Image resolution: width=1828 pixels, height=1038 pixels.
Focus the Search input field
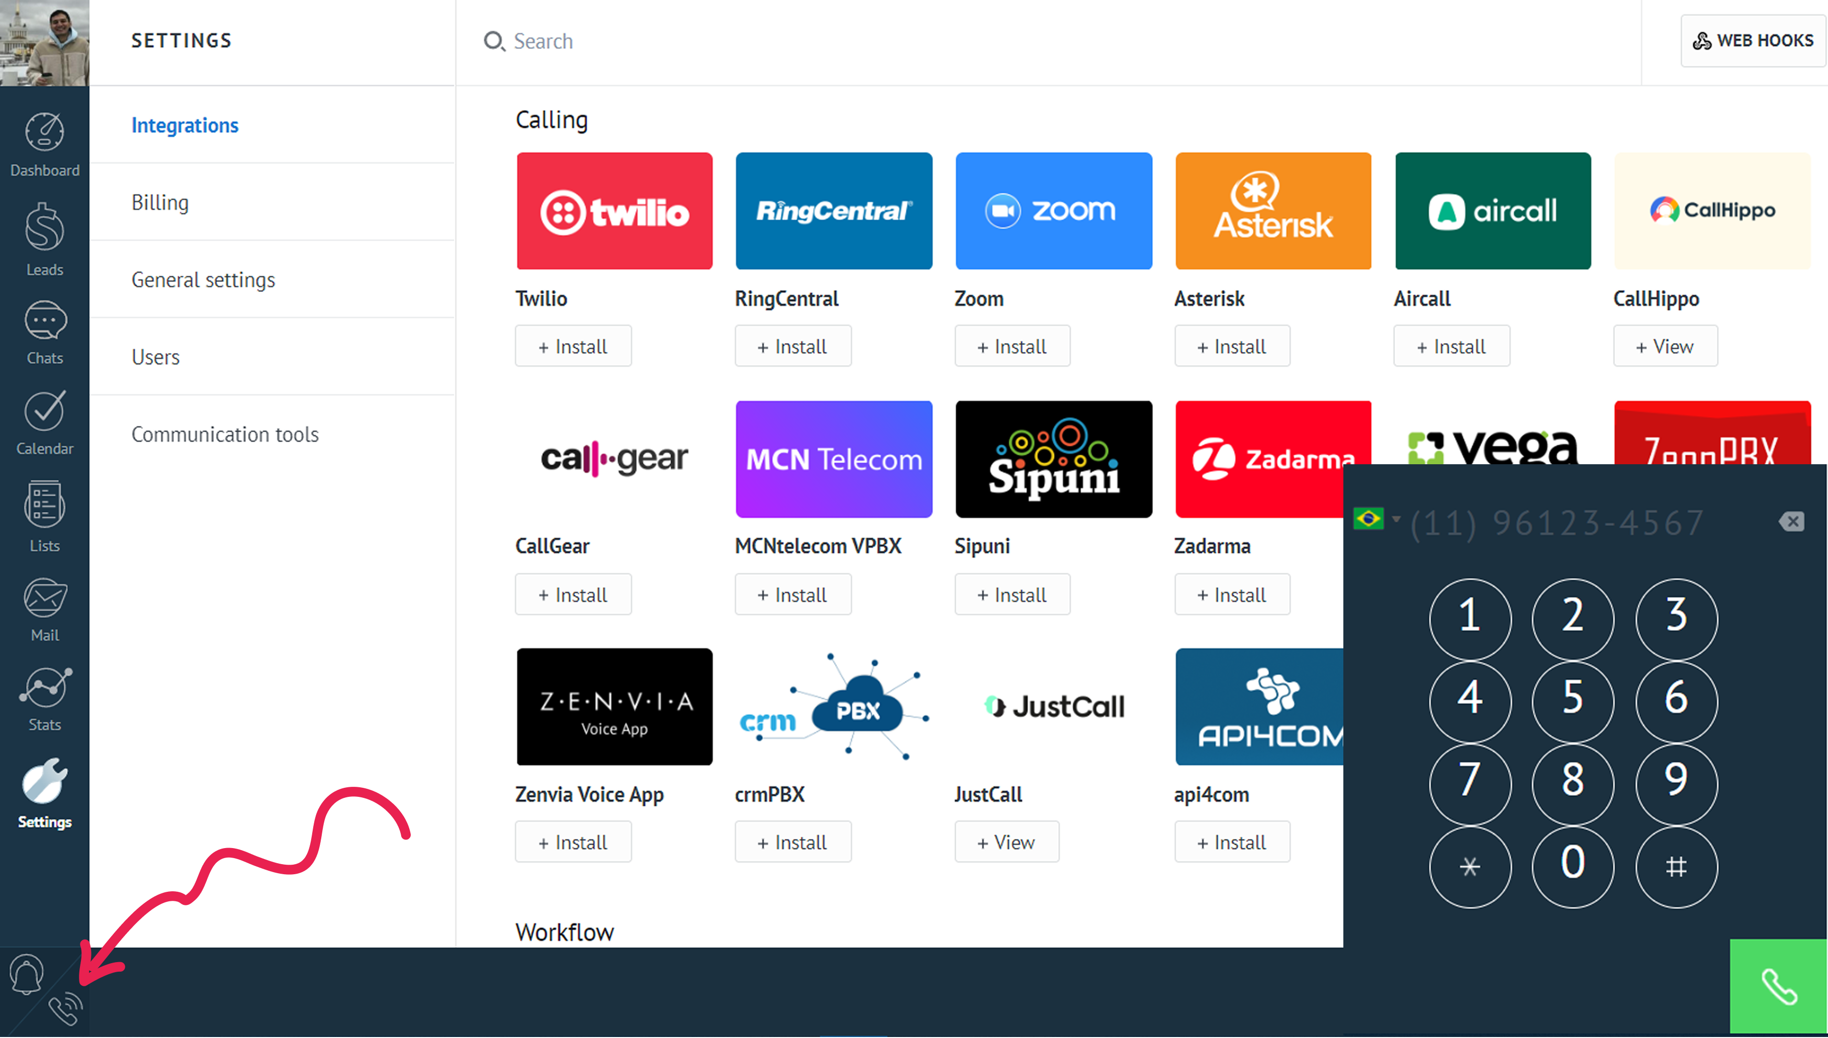coord(1048,41)
